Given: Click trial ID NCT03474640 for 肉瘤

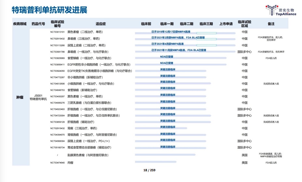Looking at the screenshot, I should coord(57,162).
